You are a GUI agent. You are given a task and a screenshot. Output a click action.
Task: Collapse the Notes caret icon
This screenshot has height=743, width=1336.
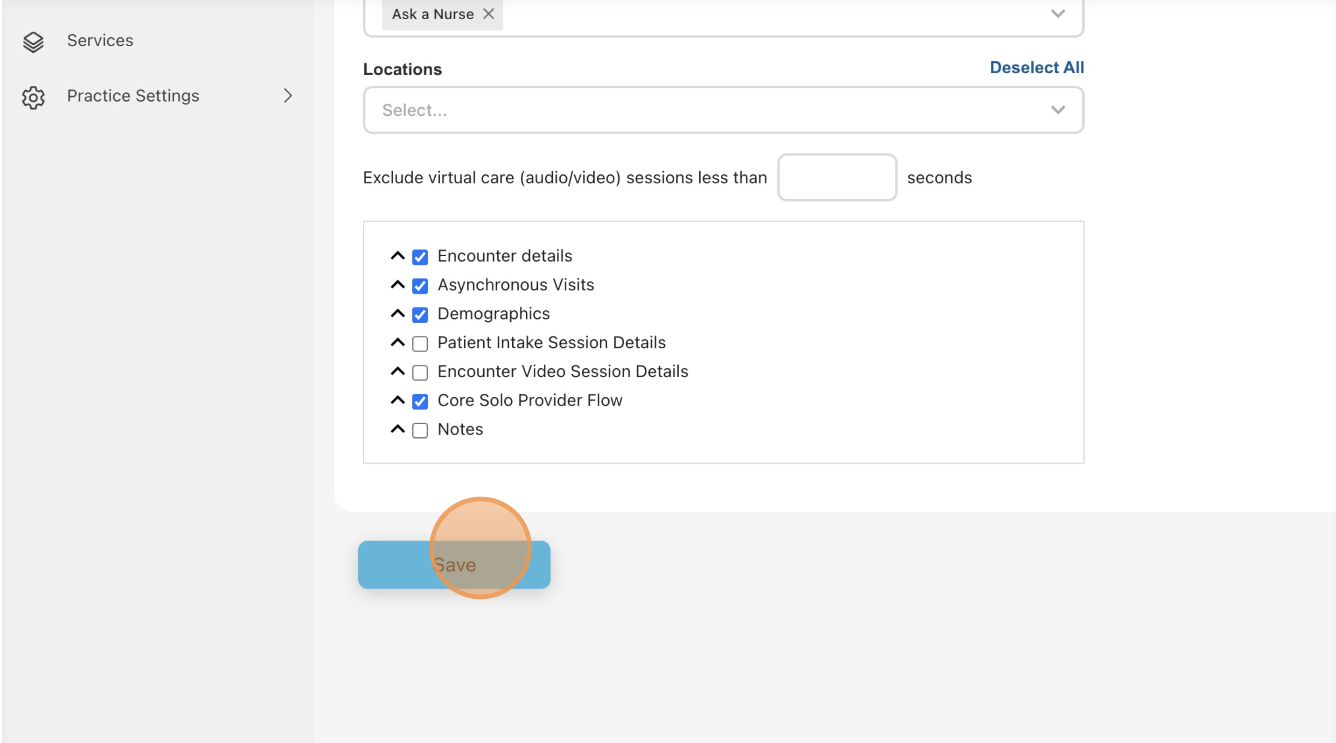(x=397, y=429)
